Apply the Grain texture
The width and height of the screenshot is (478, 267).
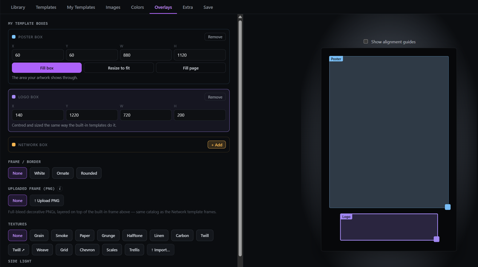coord(39,235)
